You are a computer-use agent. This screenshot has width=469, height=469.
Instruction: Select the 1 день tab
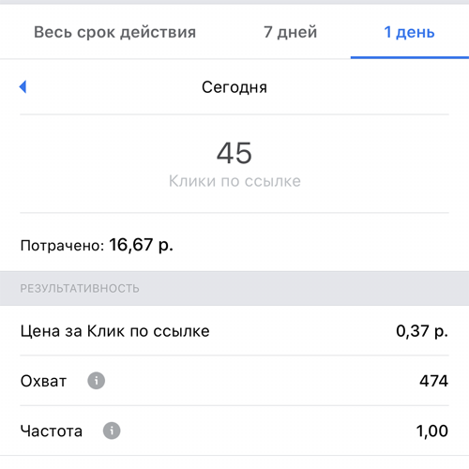409,32
